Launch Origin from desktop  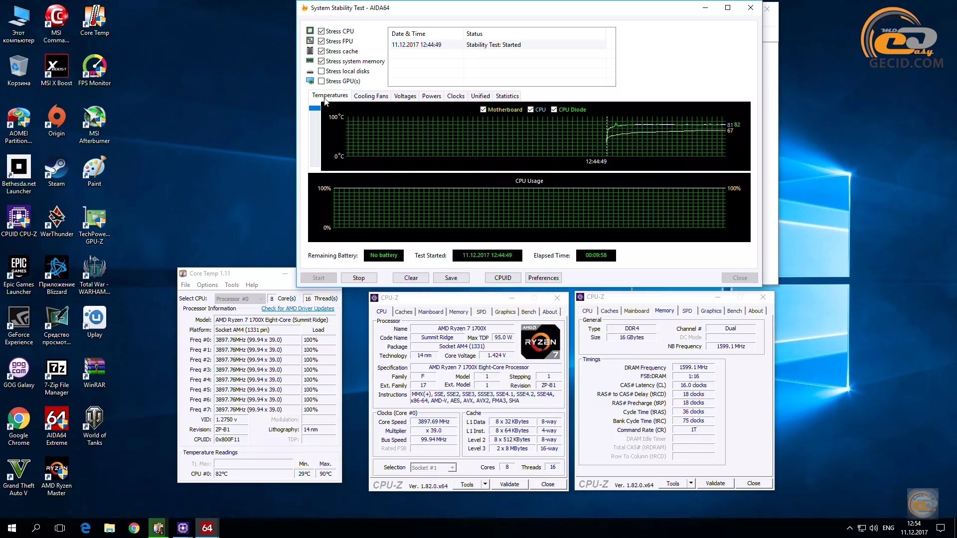56,121
